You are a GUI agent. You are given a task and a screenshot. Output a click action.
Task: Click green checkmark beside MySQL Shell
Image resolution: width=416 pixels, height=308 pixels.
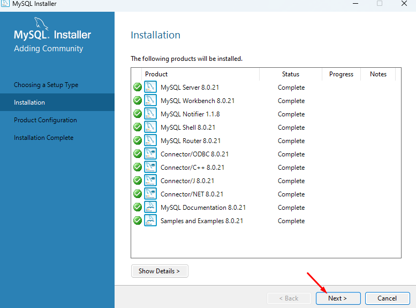[138, 127]
